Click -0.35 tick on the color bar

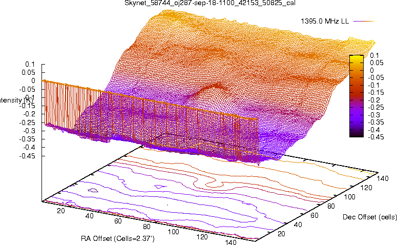[x=375, y=122]
